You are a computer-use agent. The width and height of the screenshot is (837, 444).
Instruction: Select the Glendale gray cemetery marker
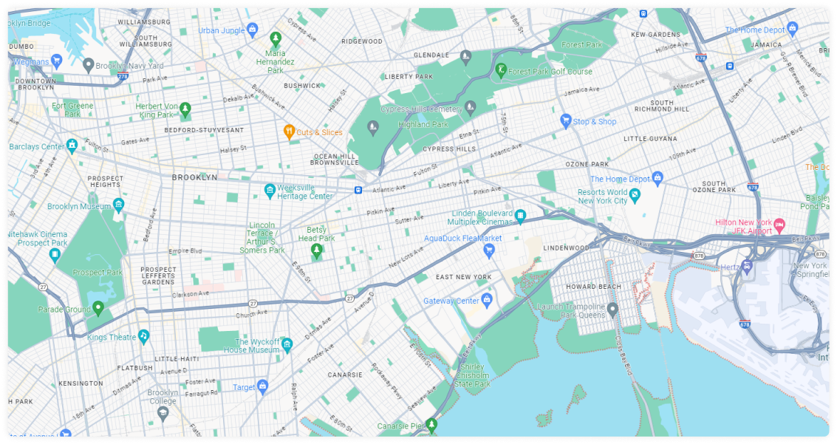click(465, 56)
